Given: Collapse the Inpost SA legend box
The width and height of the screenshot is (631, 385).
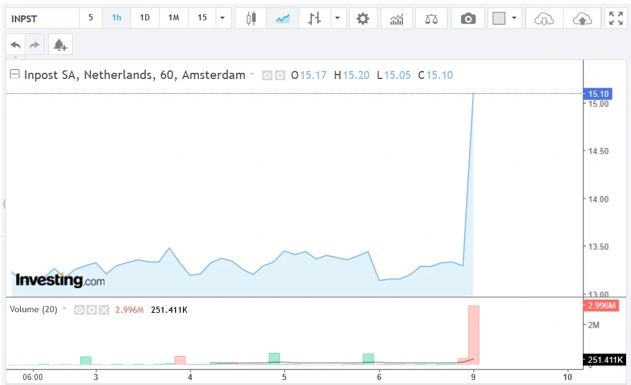Looking at the screenshot, I should point(15,75).
